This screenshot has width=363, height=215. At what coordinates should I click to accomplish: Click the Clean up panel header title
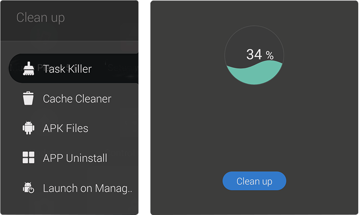pyautogui.click(x=40, y=18)
